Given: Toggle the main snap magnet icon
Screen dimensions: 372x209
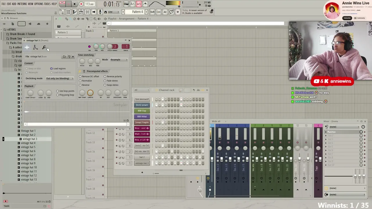Looking at the screenshot, I should coord(106,12).
